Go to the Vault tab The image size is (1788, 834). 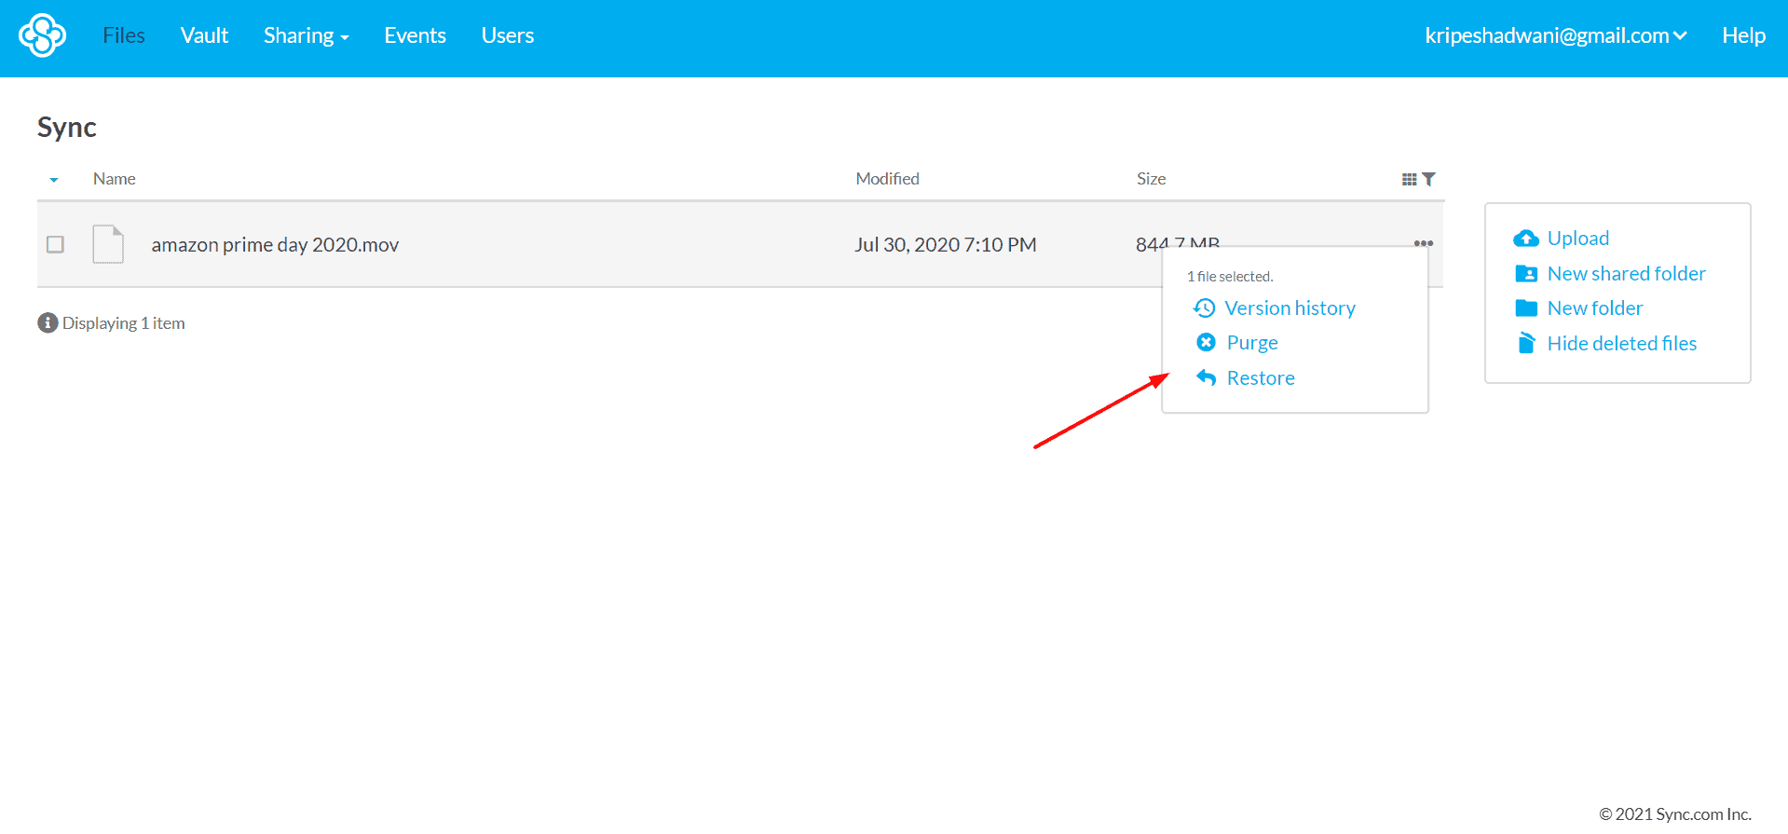pyautogui.click(x=204, y=35)
